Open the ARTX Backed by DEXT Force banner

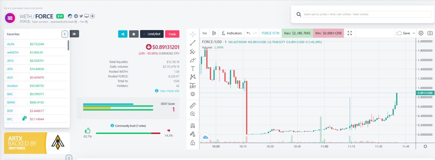37,143
